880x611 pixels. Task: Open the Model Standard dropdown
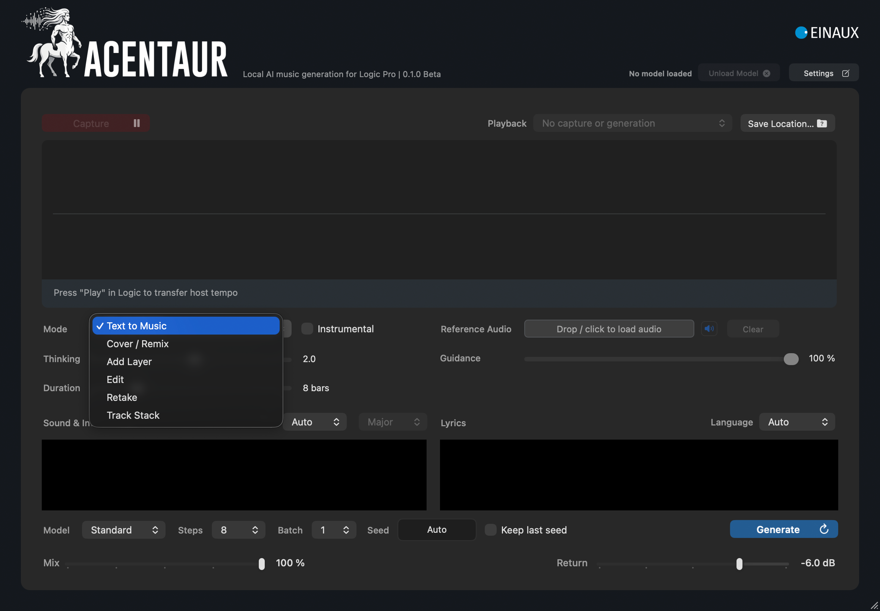[x=123, y=529]
